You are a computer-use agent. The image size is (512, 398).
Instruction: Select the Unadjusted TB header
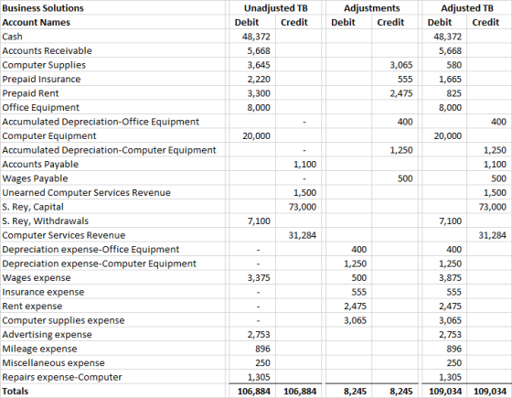pos(275,8)
